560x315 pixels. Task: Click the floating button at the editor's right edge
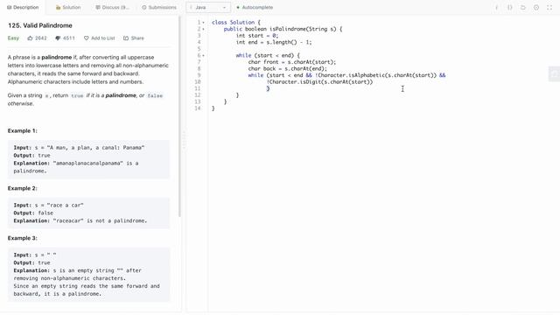(x=554, y=73)
